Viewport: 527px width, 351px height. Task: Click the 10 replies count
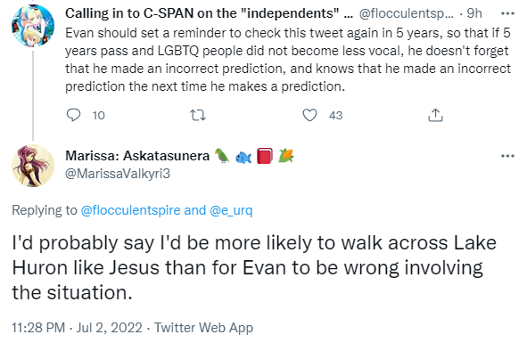pyautogui.click(x=99, y=116)
